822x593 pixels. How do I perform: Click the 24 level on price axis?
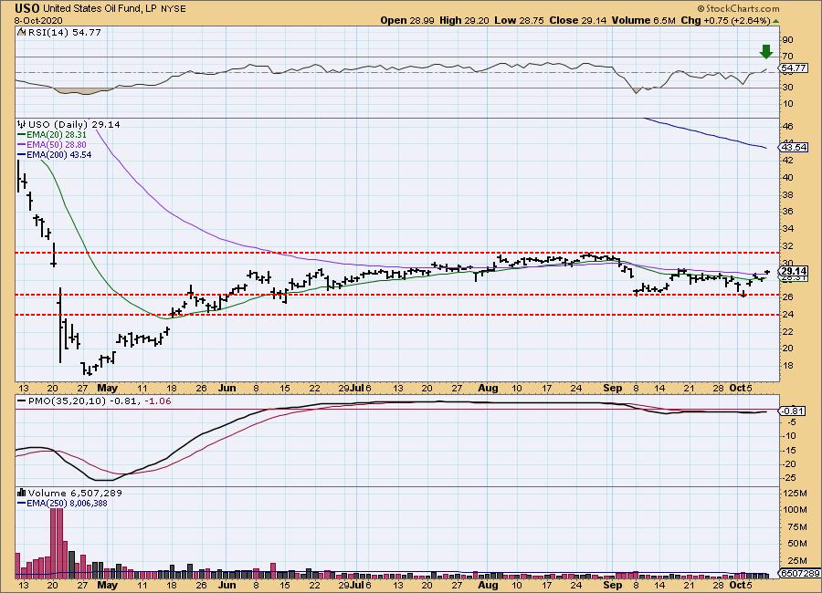(787, 315)
